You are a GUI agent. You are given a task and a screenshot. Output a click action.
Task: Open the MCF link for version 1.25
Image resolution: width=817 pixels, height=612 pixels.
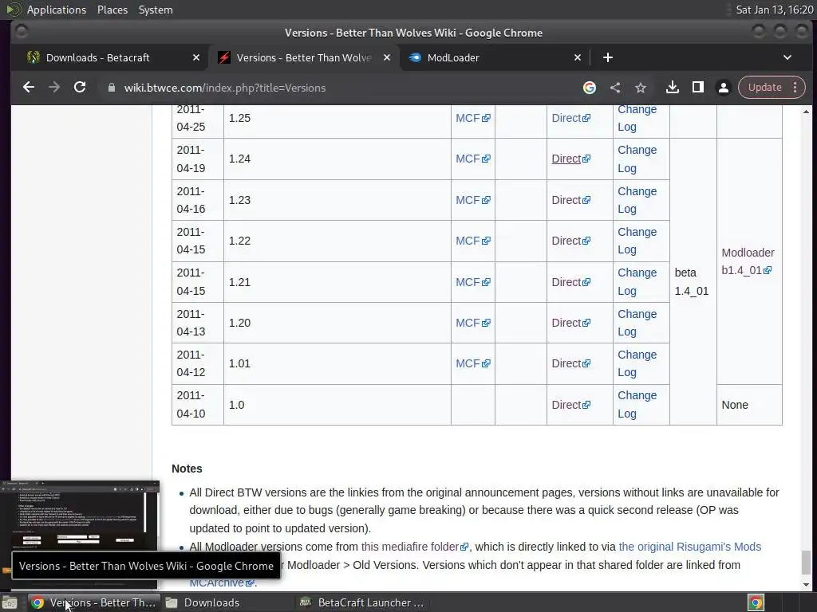(472, 118)
